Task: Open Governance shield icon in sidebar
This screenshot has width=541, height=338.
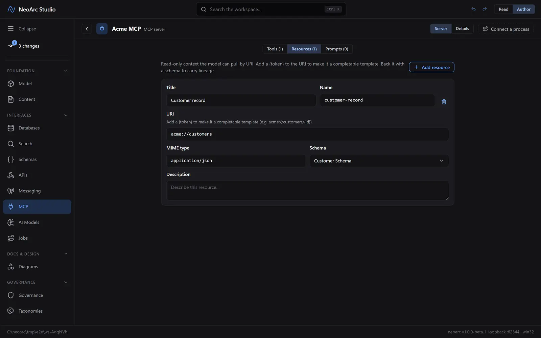Action: coord(11,295)
